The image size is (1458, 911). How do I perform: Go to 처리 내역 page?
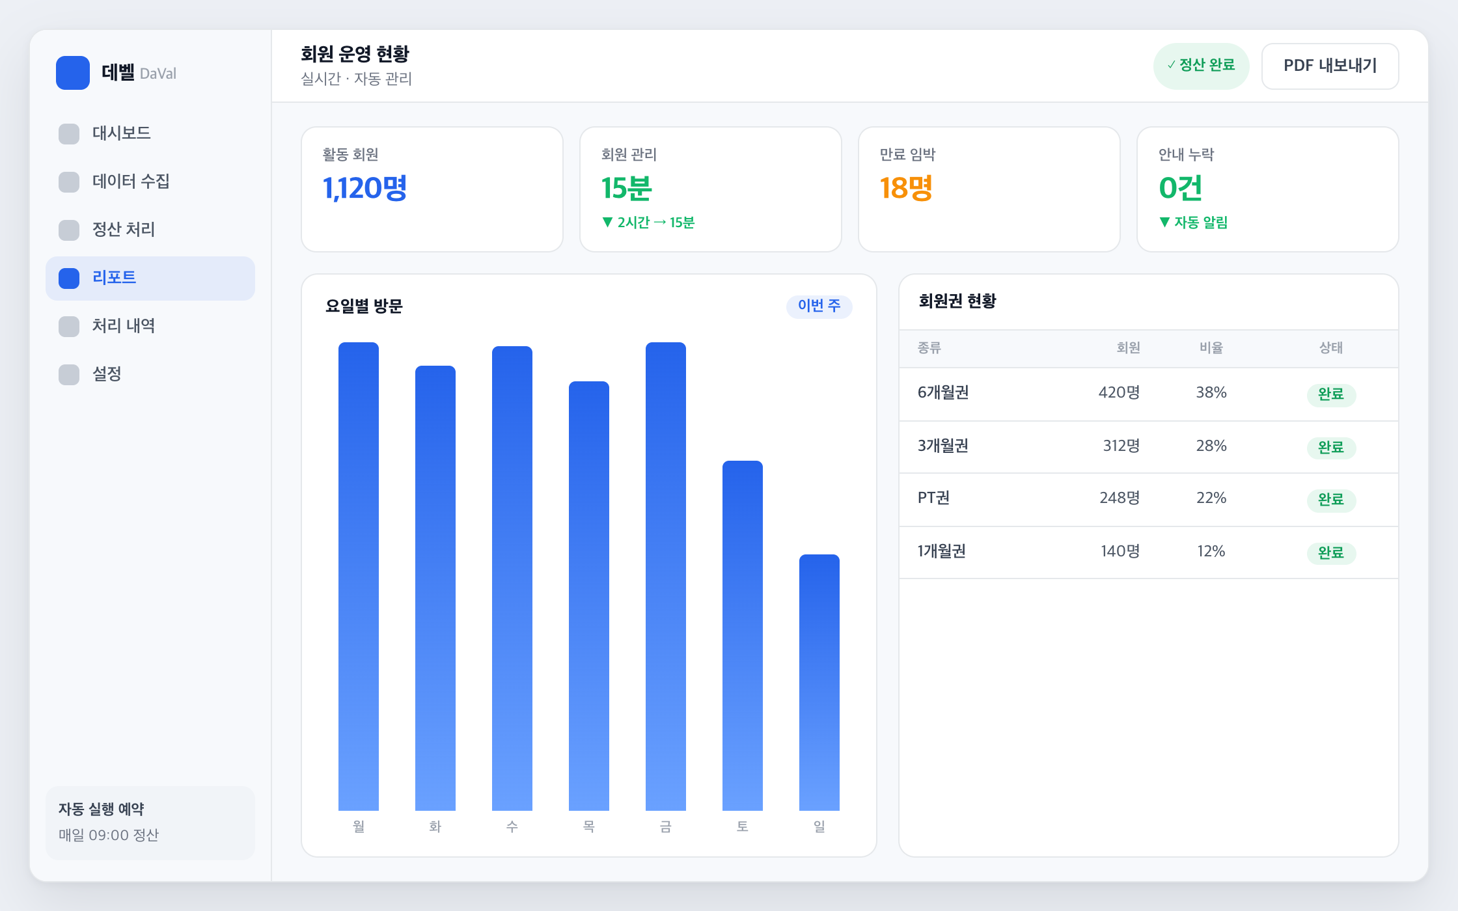150,326
